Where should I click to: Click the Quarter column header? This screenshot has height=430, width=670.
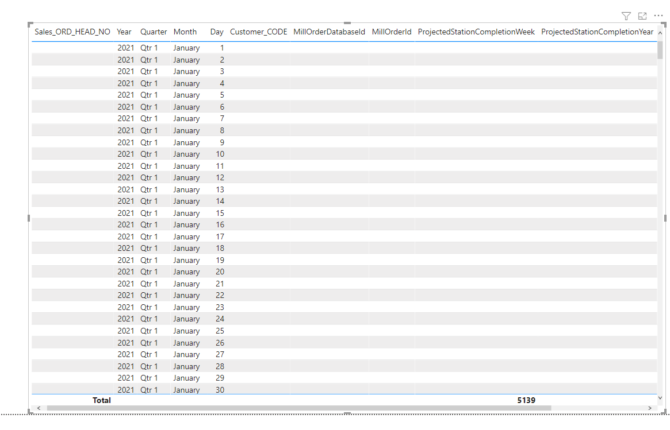pyautogui.click(x=154, y=32)
